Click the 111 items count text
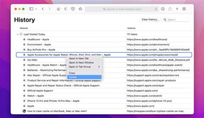 coord(132,34)
